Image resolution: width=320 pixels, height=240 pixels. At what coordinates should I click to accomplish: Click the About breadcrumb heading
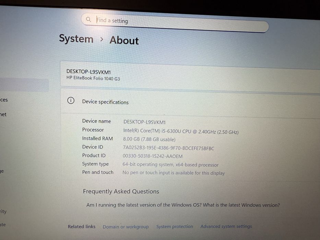[x=124, y=40]
